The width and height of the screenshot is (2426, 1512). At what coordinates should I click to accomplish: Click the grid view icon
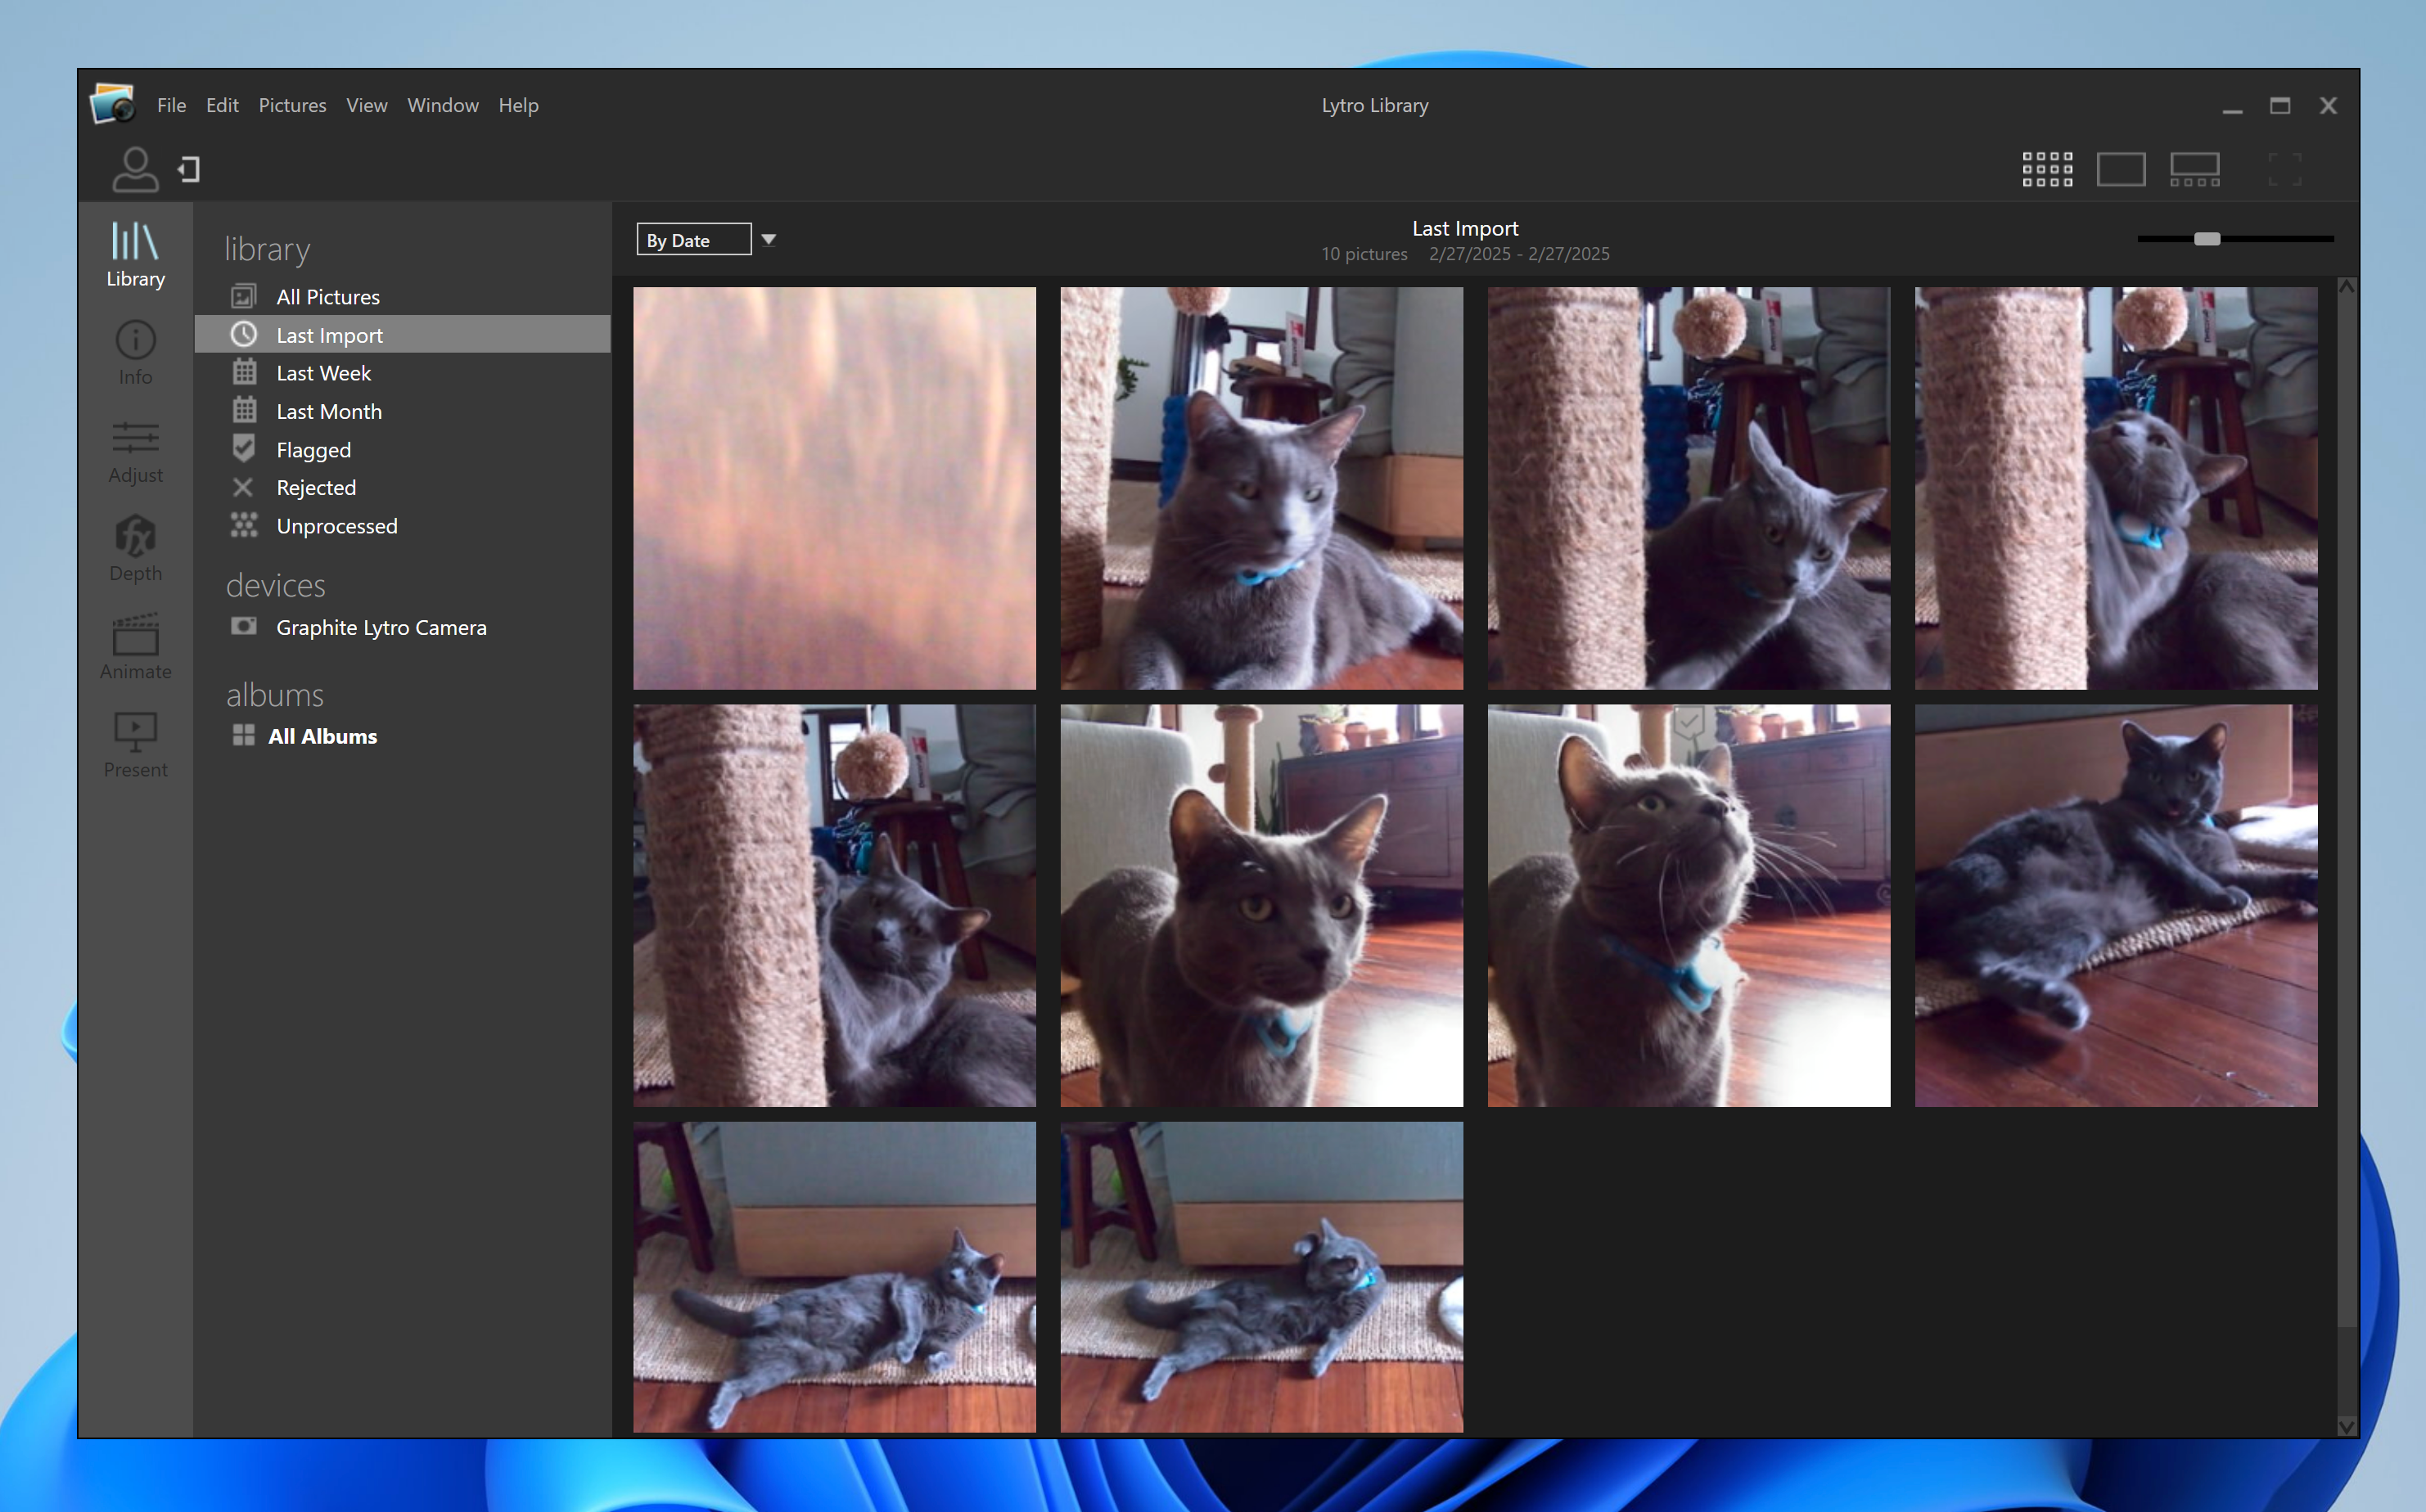tap(2046, 169)
